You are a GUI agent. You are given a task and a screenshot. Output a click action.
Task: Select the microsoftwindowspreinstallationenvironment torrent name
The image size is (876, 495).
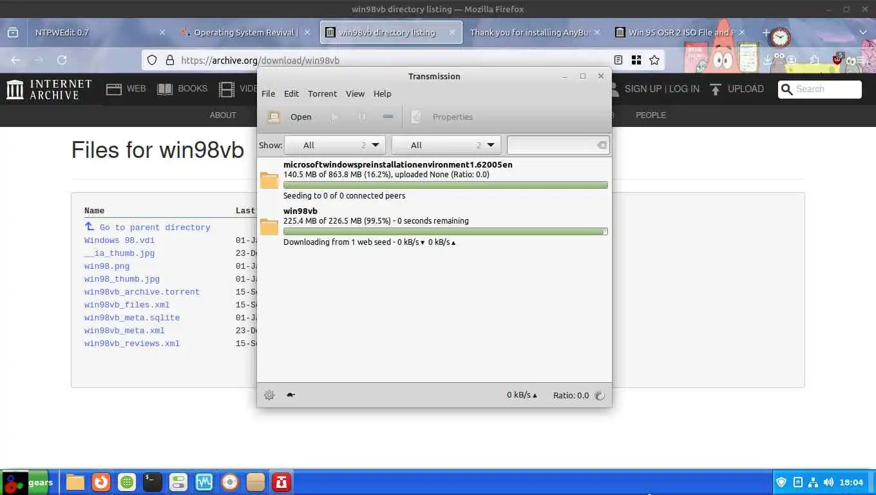point(398,164)
